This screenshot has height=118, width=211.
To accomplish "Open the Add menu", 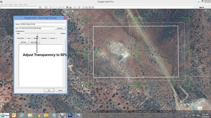I will 20,5.
